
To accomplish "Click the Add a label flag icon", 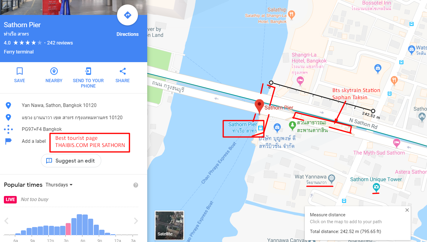I will click(x=8, y=141).
